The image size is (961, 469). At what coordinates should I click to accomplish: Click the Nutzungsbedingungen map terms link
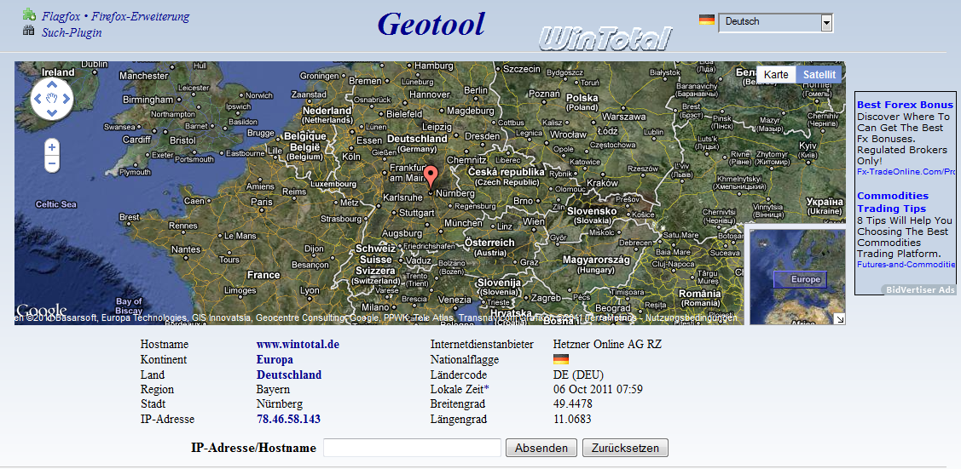(692, 318)
